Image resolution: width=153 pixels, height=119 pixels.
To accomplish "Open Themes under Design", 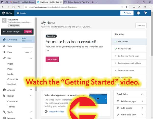I will (11, 106).
